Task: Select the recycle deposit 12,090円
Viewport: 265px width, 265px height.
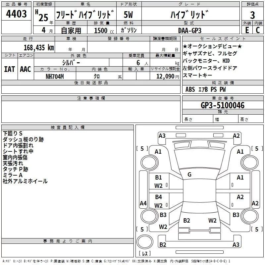Action: point(168,77)
